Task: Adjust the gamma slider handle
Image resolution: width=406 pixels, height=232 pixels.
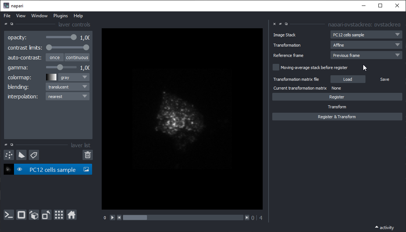Action: tap(60, 68)
